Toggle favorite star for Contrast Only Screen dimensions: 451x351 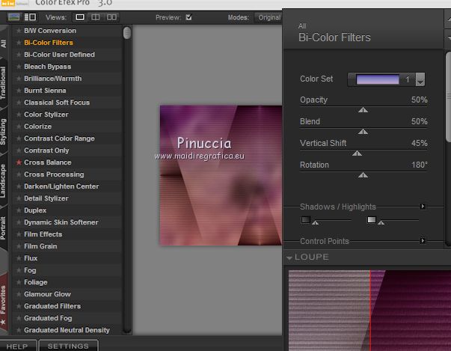(19, 150)
